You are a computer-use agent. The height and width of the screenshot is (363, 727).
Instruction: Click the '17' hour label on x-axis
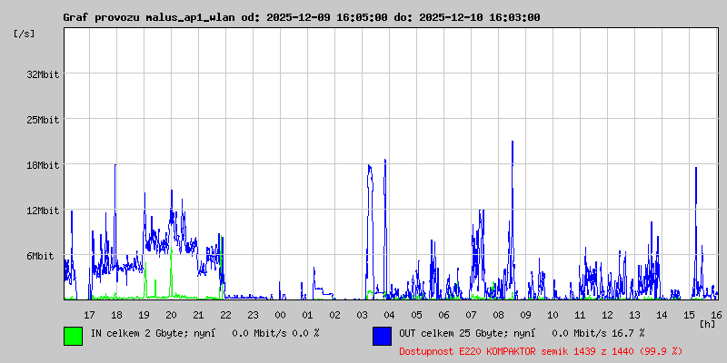click(89, 315)
